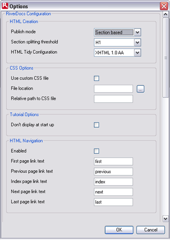The height and width of the screenshot is (240, 170).
Task: Click the Next page link text field
Action: (113, 192)
